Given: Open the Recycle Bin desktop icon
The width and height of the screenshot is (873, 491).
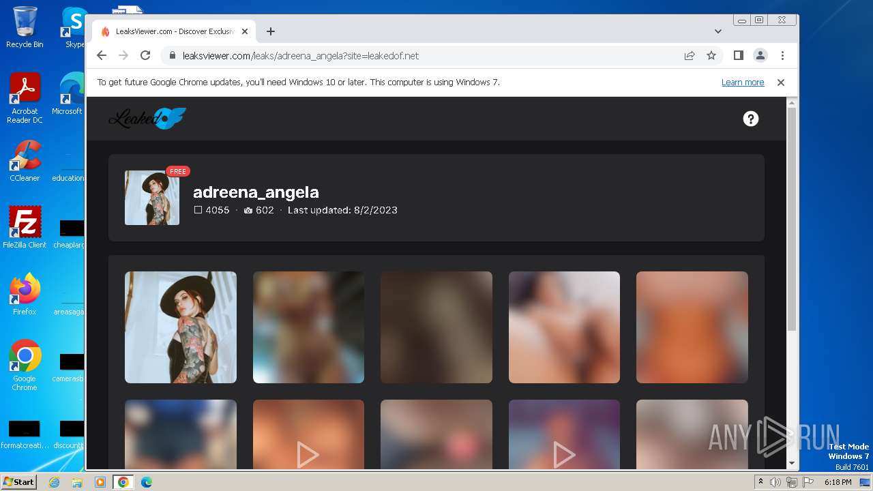Looking at the screenshot, I should tap(25, 28).
